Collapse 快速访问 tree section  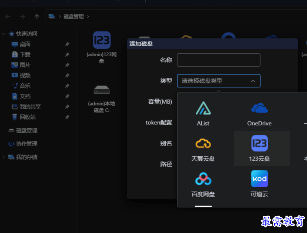click(4, 34)
